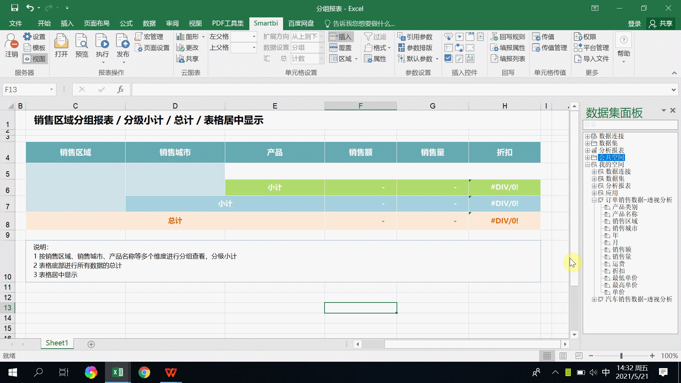Image resolution: width=681 pixels, height=383 pixels.
Task: Insert the Aa text control
Action: [470, 59]
